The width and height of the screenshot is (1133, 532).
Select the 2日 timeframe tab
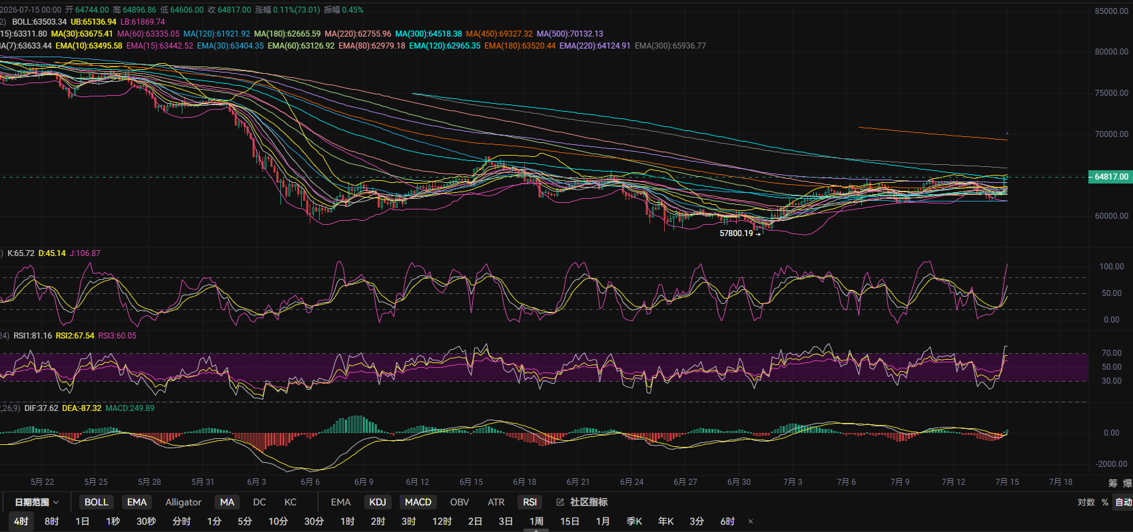click(475, 521)
